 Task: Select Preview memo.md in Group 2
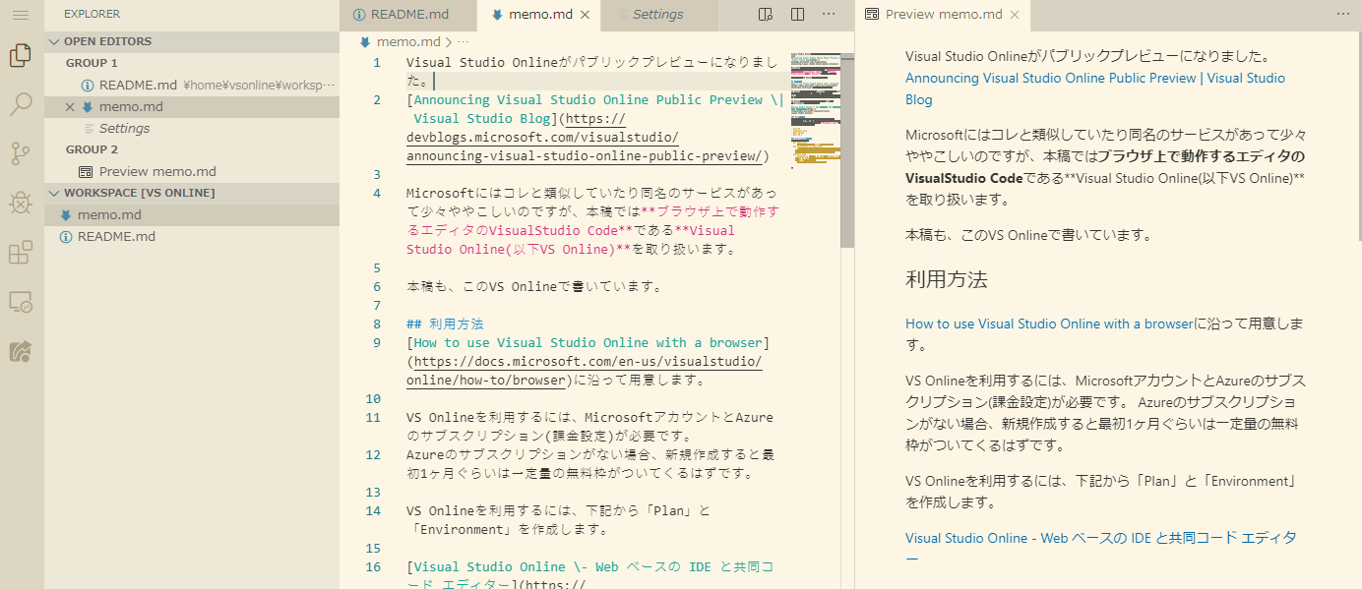click(x=192, y=172)
